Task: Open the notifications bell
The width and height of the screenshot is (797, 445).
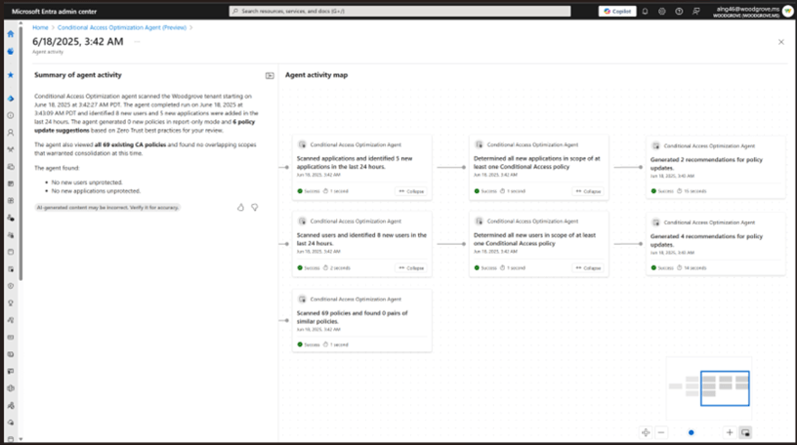Action: pos(645,11)
